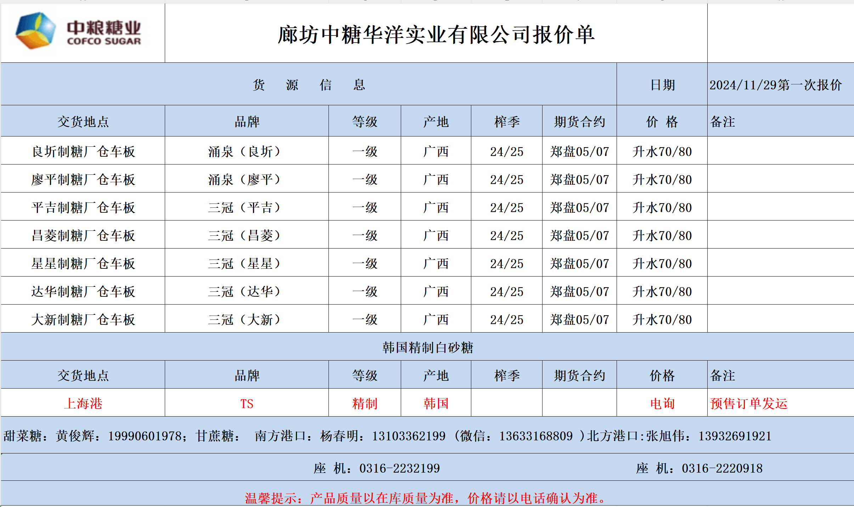This screenshot has width=854, height=507.
Task: Select the red 上海港 cell
Action: point(83,403)
